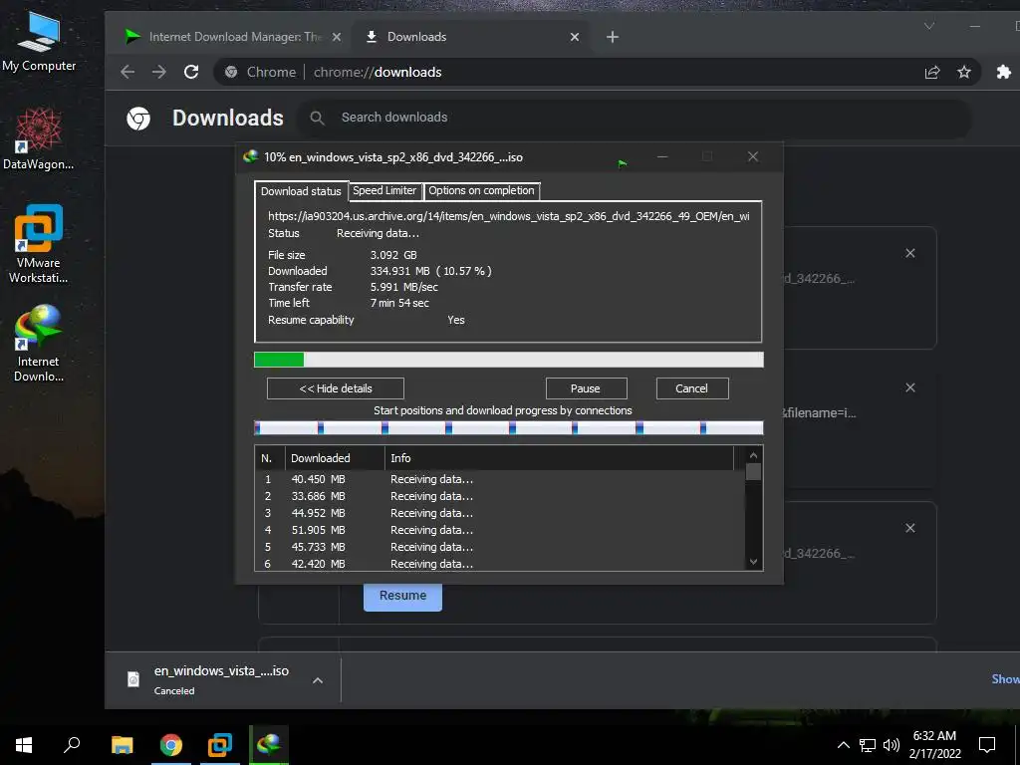Image resolution: width=1020 pixels, height=765 pixels.
Task: Click connections list scrollbar down arrow
Action: [x=753, y=562]
